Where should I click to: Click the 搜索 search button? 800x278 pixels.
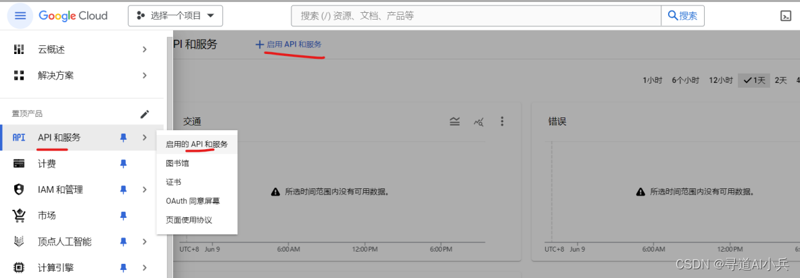[x=682, y=16]
